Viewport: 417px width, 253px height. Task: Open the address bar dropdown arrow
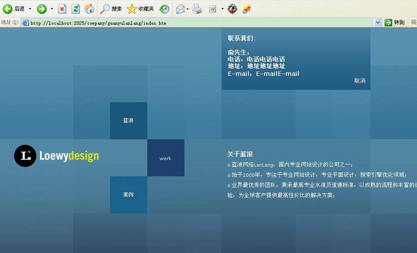(378, 23)
